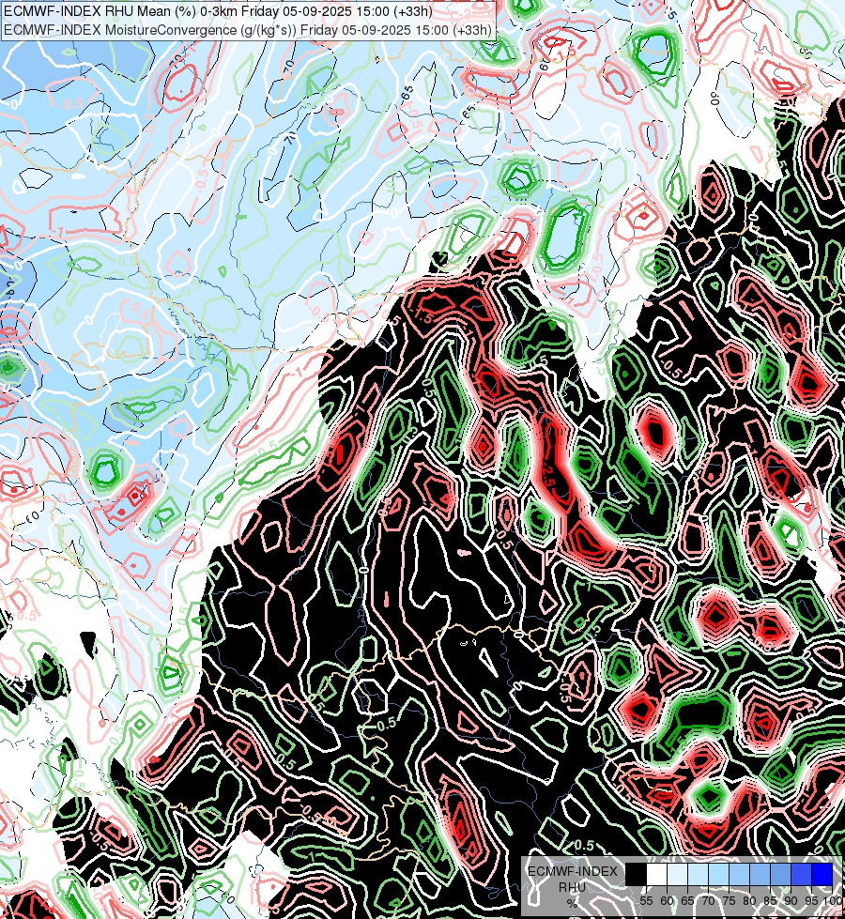Screen dimensions: 845x919
Task: Click the white 55–60% legend swatch
Action: point(657,874)
